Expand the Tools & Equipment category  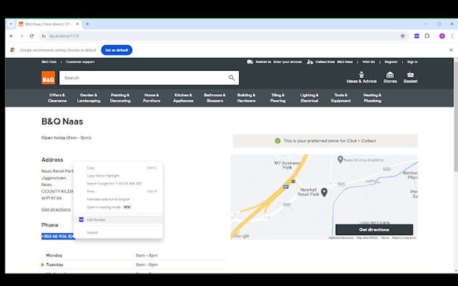pyautogui.click(x=341, y=98)
